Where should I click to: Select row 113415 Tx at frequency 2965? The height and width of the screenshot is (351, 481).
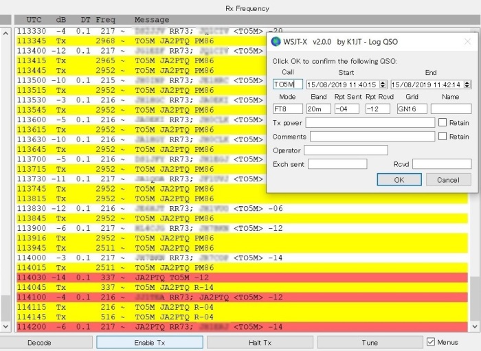141,60
